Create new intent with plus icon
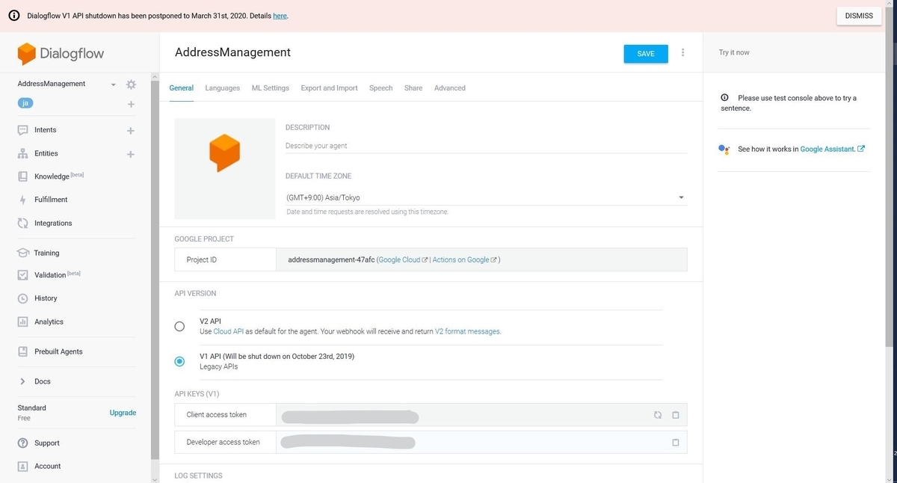 pyautogui.click(x=131, y=131)
